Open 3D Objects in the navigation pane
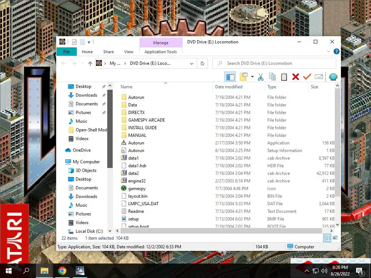 click(86, 170)
